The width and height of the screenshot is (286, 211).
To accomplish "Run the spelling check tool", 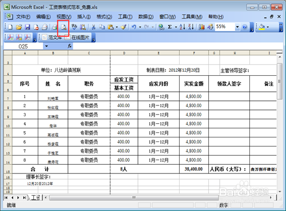I will point(74,27).
